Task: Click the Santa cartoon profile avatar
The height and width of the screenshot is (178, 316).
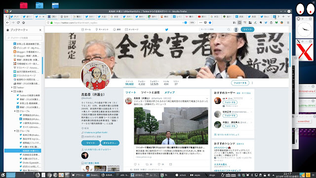Action: pyautogui.click(x=96, y=76)
